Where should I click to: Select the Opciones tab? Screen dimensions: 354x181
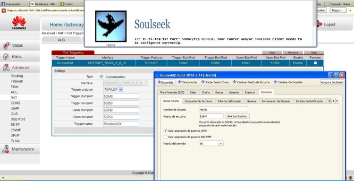pyautogui.click(x=266, y=92)
